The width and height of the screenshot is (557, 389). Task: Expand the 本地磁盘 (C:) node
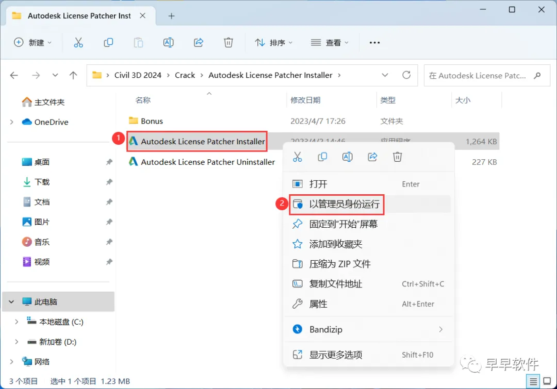coord(17,322)
